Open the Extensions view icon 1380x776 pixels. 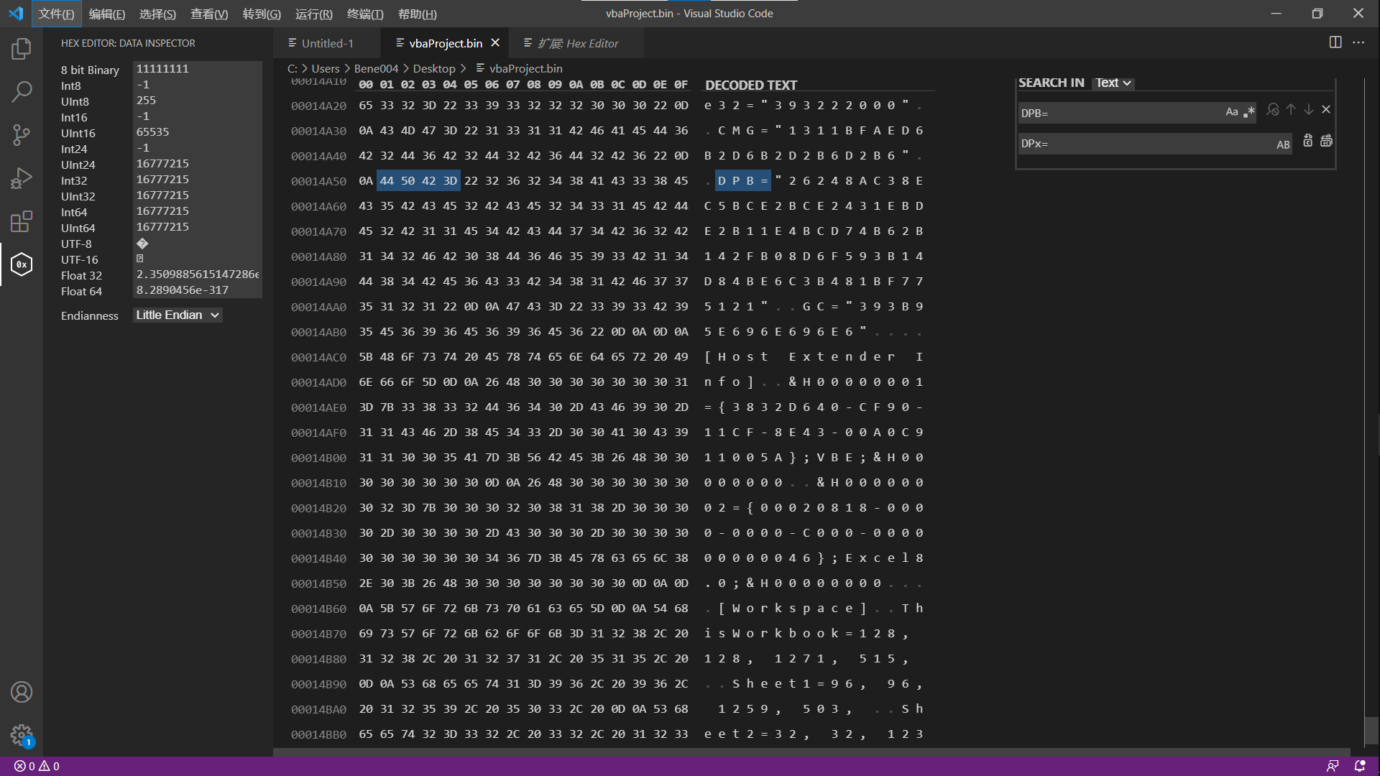click(22, 221)
